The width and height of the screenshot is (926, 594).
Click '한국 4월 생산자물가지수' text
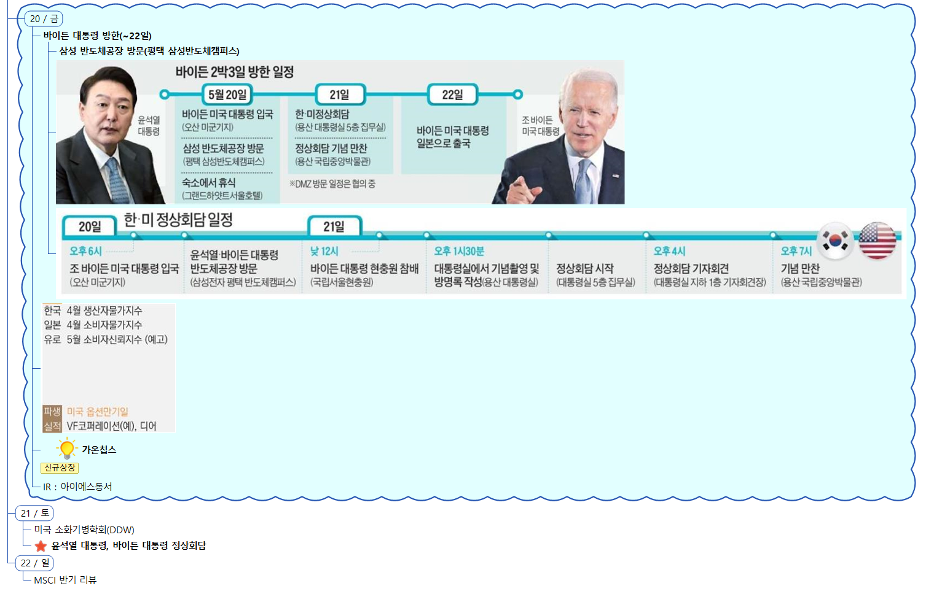tap(93, 310)
